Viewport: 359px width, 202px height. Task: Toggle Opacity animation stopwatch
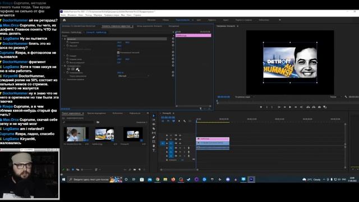(x=67, y=72)
